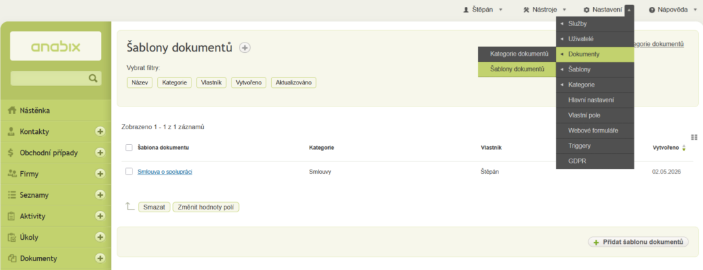Open Nástěnka in sidebar
The height and width of the screenshot is (270, 703).
click(56, 111)
